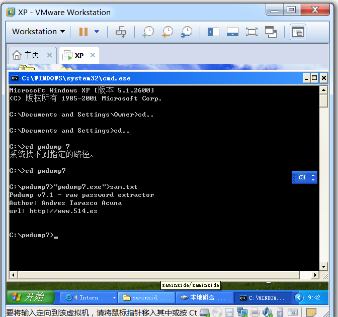Click the cmd scroll-down arrow
This screenshot has width=338, height=317.
323,267
